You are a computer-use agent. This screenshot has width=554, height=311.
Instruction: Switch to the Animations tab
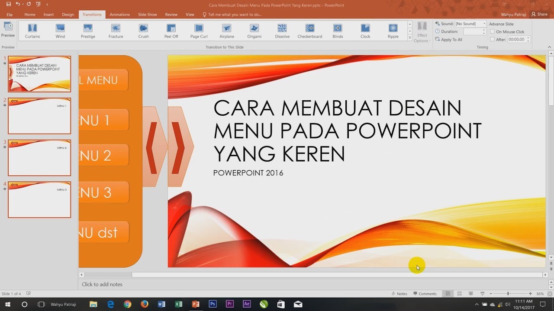119,14
